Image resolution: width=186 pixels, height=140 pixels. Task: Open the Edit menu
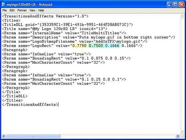[12, 10]
